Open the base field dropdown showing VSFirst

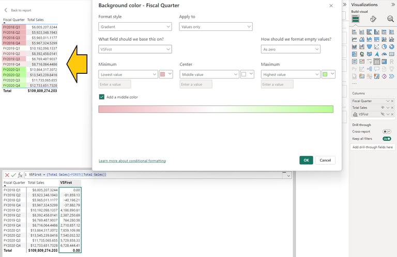(135, 49)
